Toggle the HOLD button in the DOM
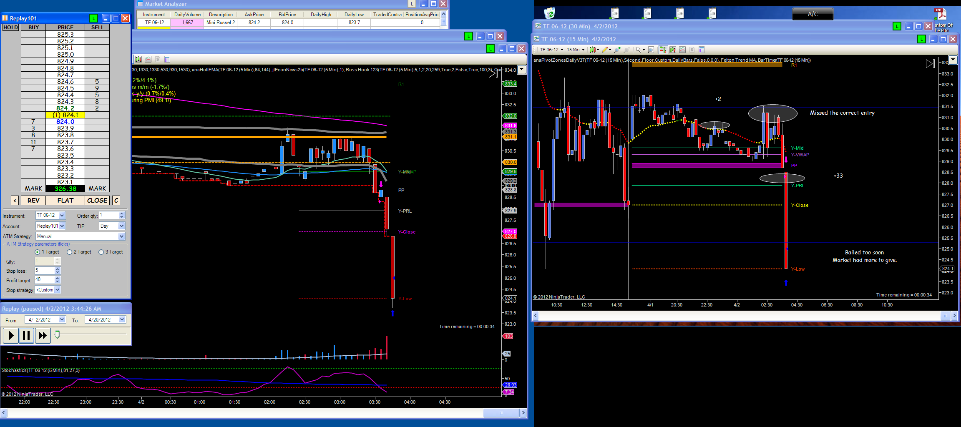The image size is (961, 427). [x=10, y=28]
